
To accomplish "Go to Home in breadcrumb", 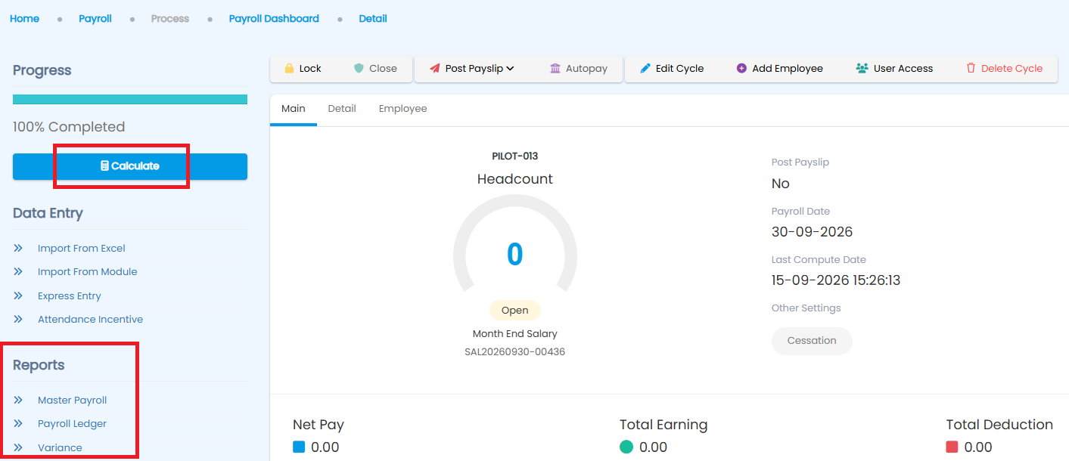I will [x=24, y=18].
